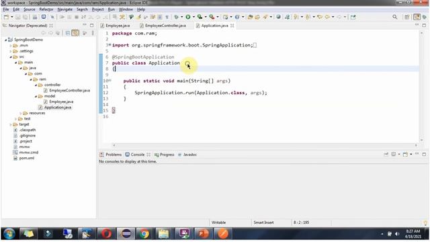
Task: Toggle fold marker on line 10 main method
Action: point(110,81)
